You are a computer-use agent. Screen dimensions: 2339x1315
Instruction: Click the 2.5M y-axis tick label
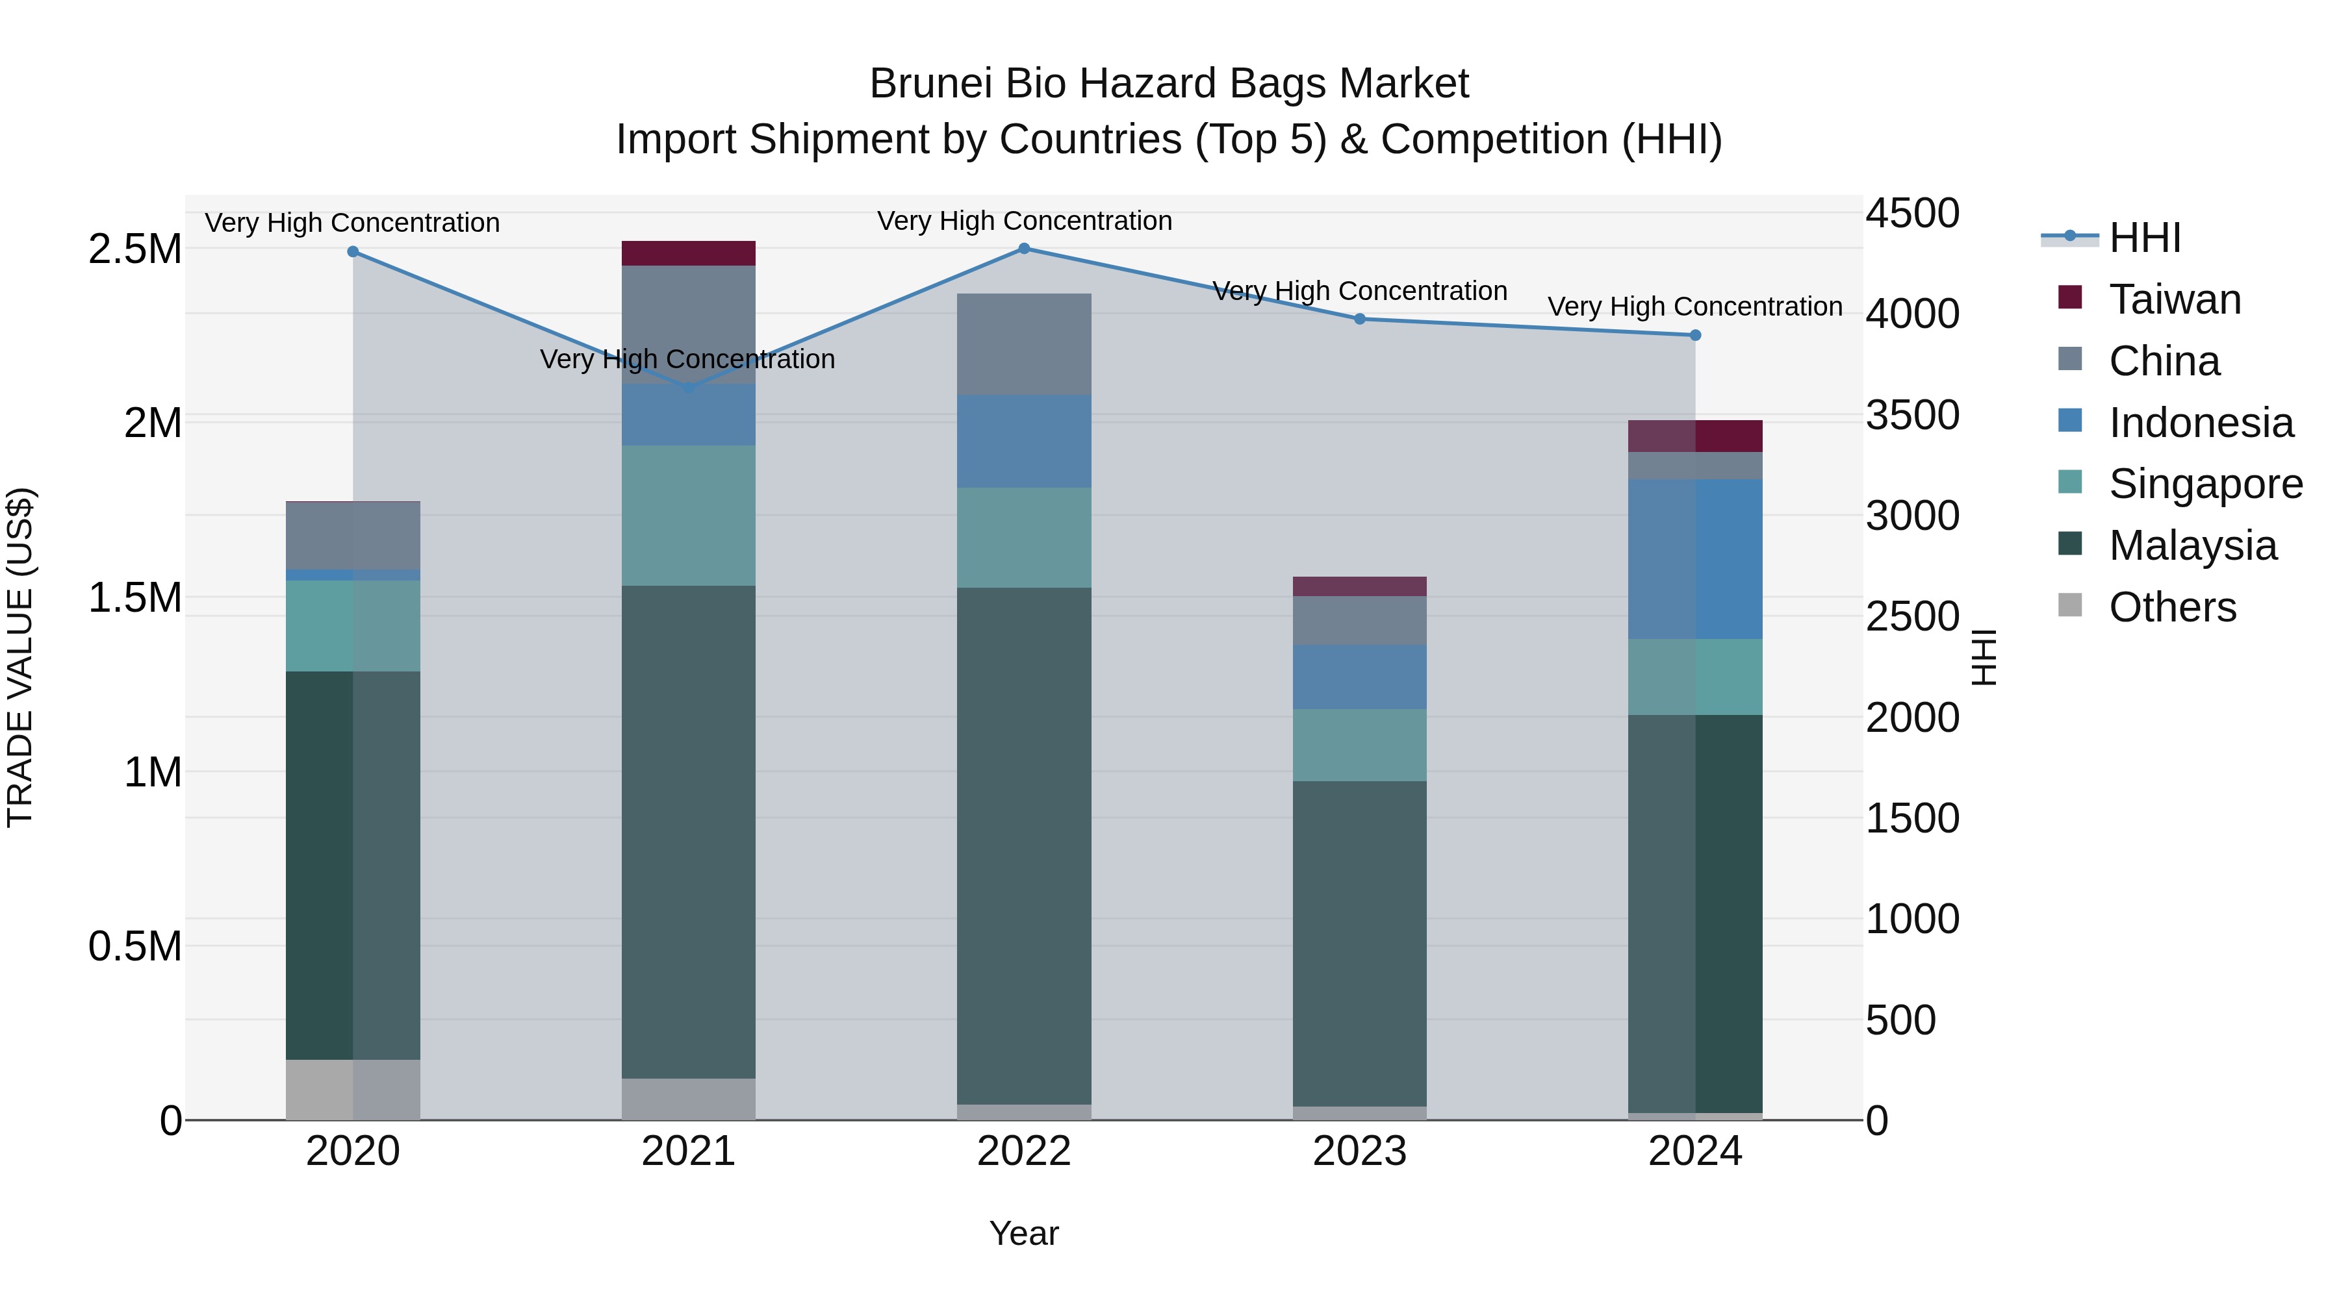pos(134,249)
